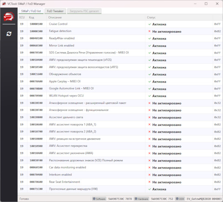The image size is (223, 202).
Task: Sort by the Описание column header
Action: [55, 18]
